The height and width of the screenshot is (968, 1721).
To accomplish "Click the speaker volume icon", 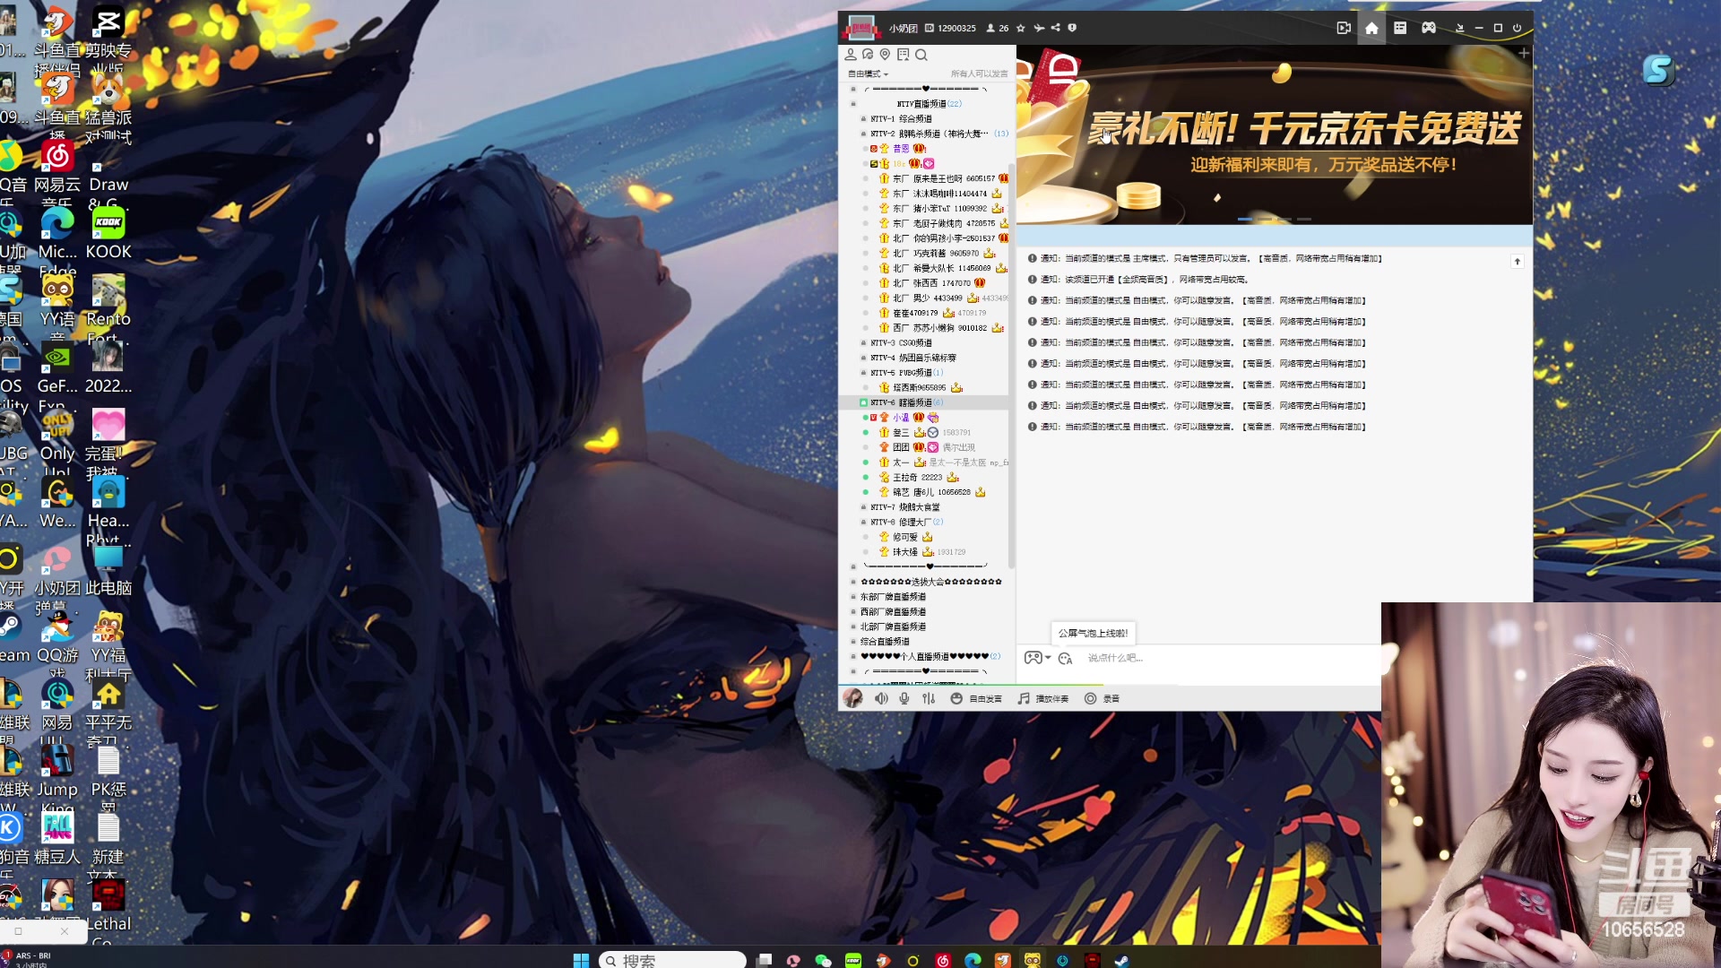I will pyautogui.click(x=881, y=698).
